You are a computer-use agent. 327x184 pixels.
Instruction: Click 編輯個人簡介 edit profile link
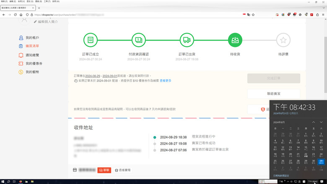tap(48, 22)
